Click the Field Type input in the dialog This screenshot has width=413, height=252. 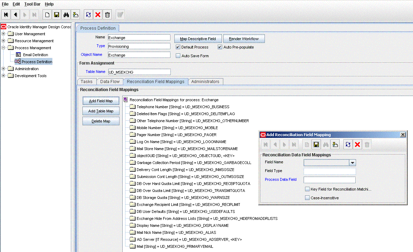click(x=329, y=171)
